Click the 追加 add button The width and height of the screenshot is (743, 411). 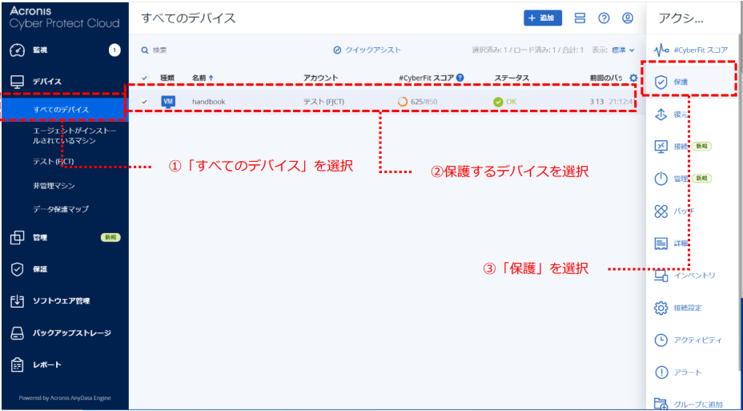(x=543, y=18)
